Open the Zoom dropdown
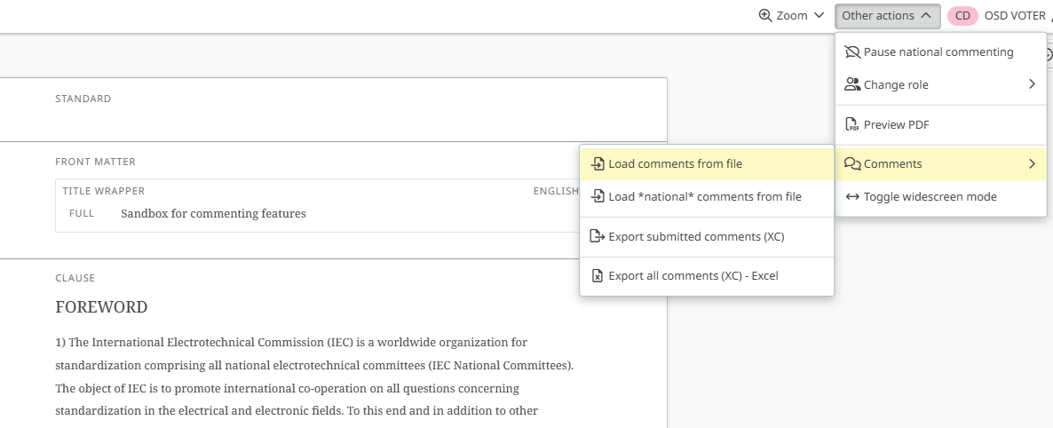 [x=792, y=15]
